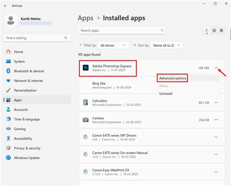Click the Home house icon

[x=8, y=52]
